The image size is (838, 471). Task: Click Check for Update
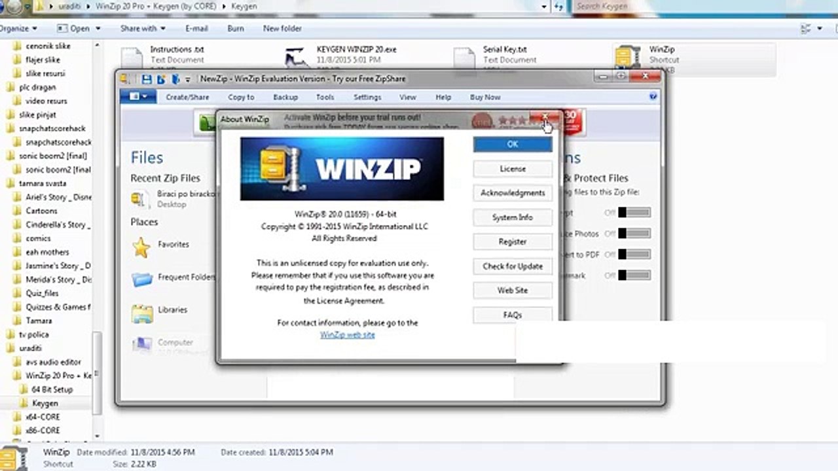[x=513, y=266]
